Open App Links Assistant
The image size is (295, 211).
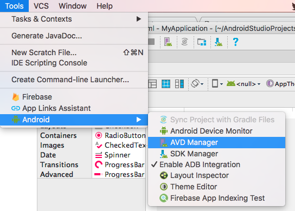(74, 108)
